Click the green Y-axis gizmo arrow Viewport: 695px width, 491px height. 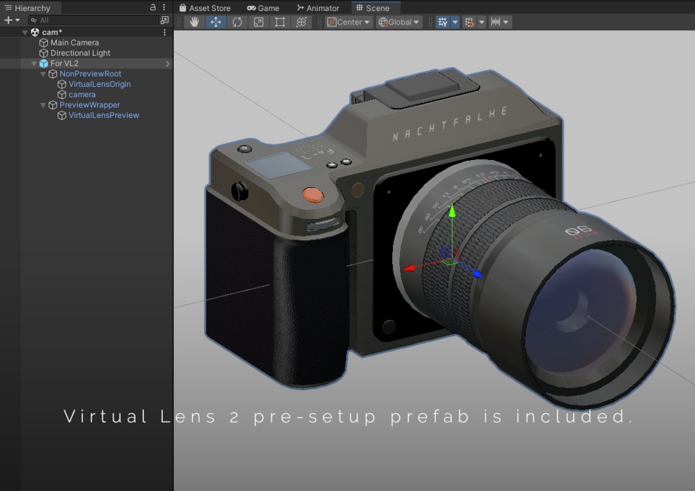point(451,211)
